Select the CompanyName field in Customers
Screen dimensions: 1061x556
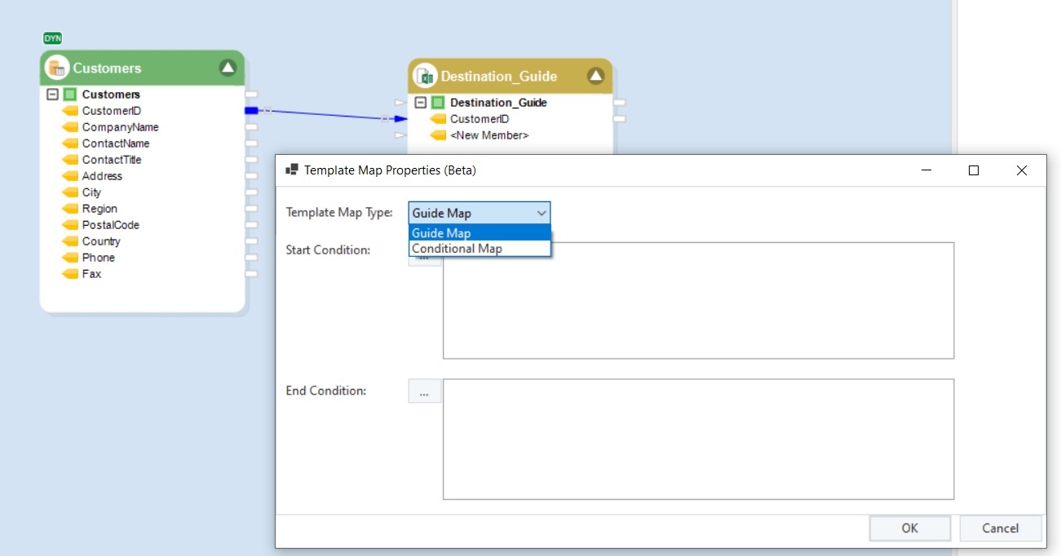120,127
